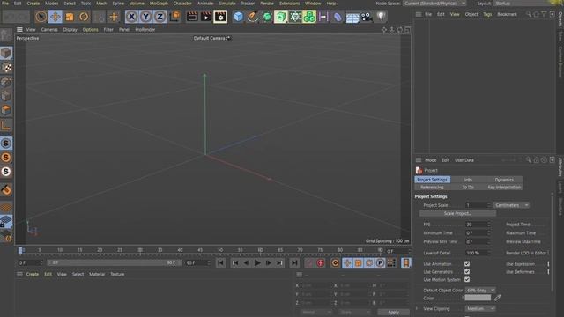Go to end of animation
The width and height of the screenshot is (564, 317).
point(294,262)
